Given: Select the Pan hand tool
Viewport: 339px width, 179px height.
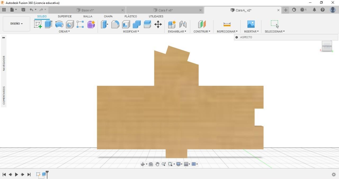Looking at the screenshot, I should (x=157, y=164).
